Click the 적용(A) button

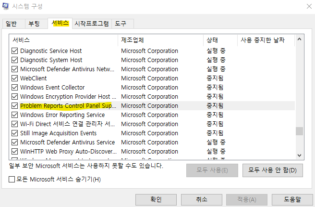pos(247,200)
